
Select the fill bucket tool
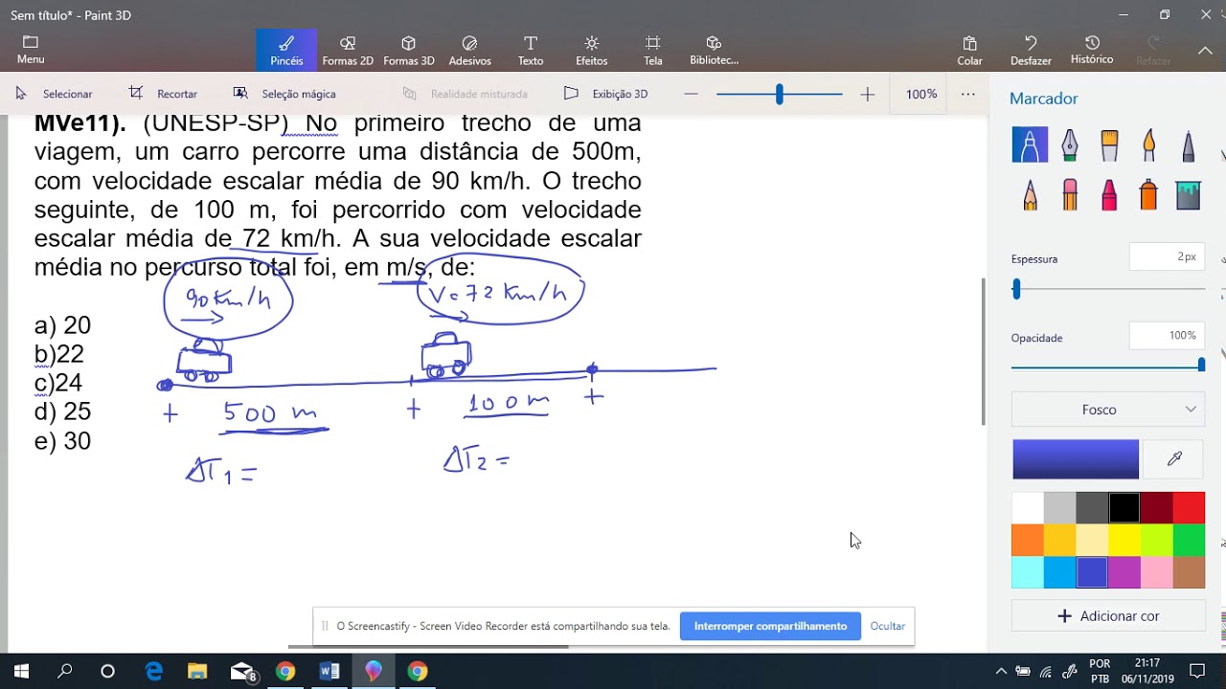(1188, 195)
